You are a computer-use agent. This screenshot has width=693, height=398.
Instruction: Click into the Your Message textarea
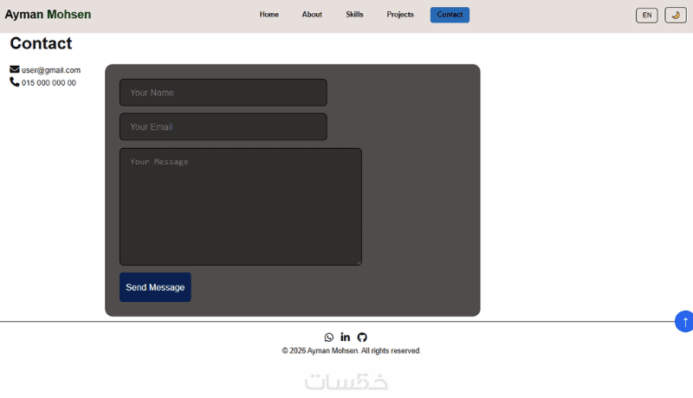241,207
